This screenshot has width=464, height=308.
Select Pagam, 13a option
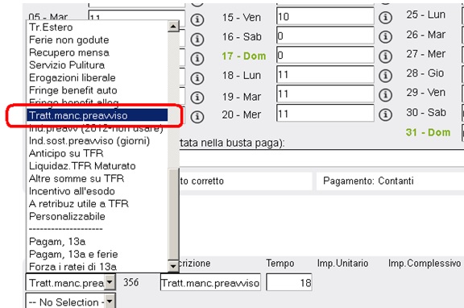click(97, 242)
